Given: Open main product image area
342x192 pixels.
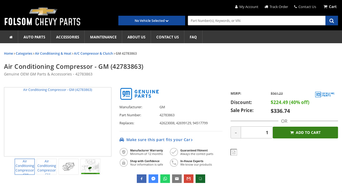Looking at the screenshot, I should (x=58, y=122).
